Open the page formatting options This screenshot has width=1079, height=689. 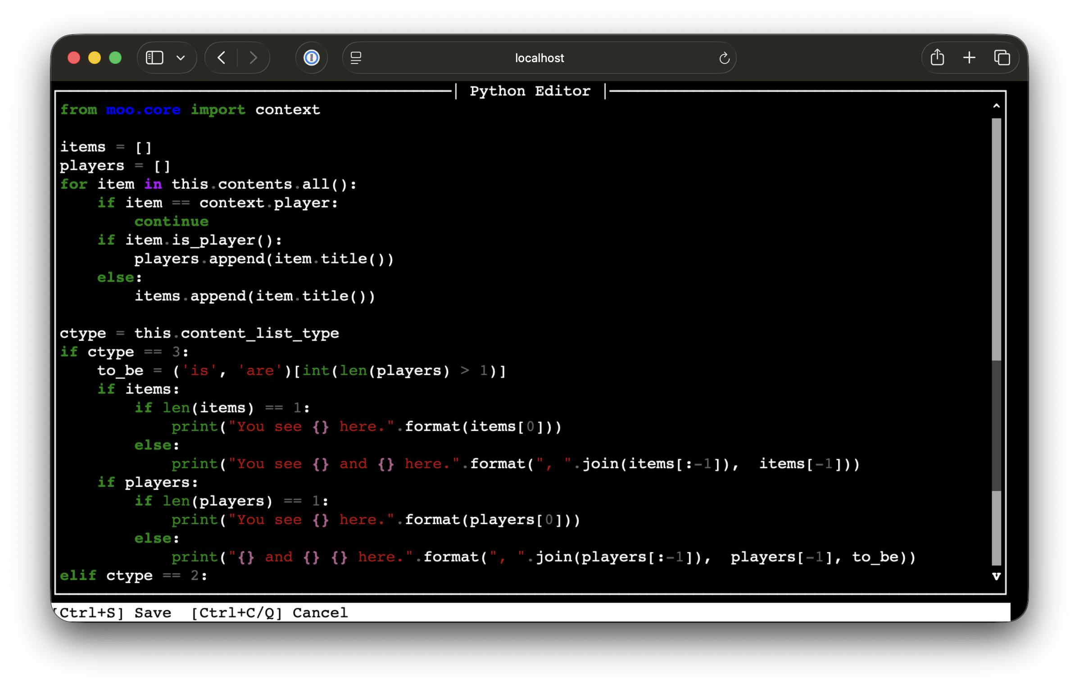(356, 57)
